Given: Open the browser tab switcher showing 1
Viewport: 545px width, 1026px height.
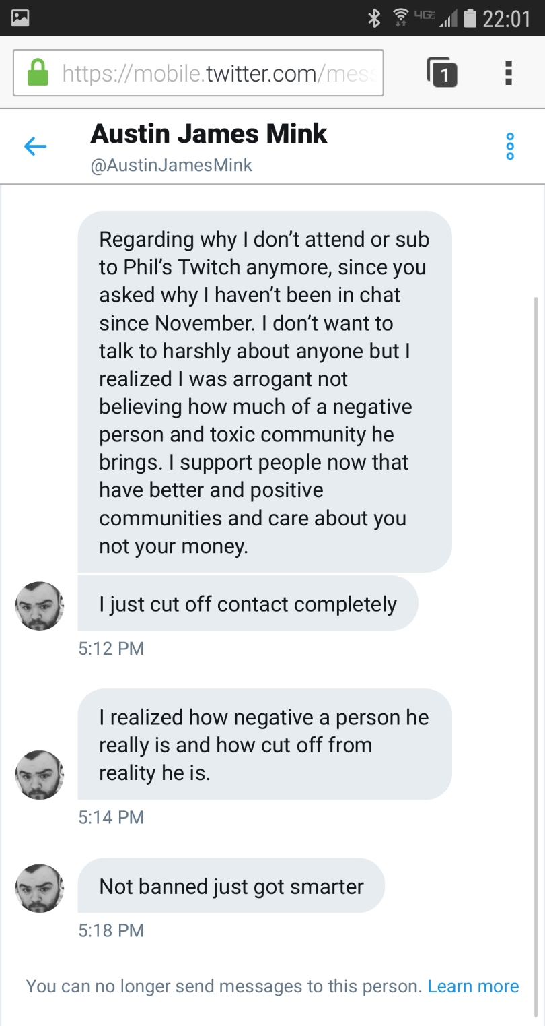Looking at the screenshot, I should pos(442,73).
